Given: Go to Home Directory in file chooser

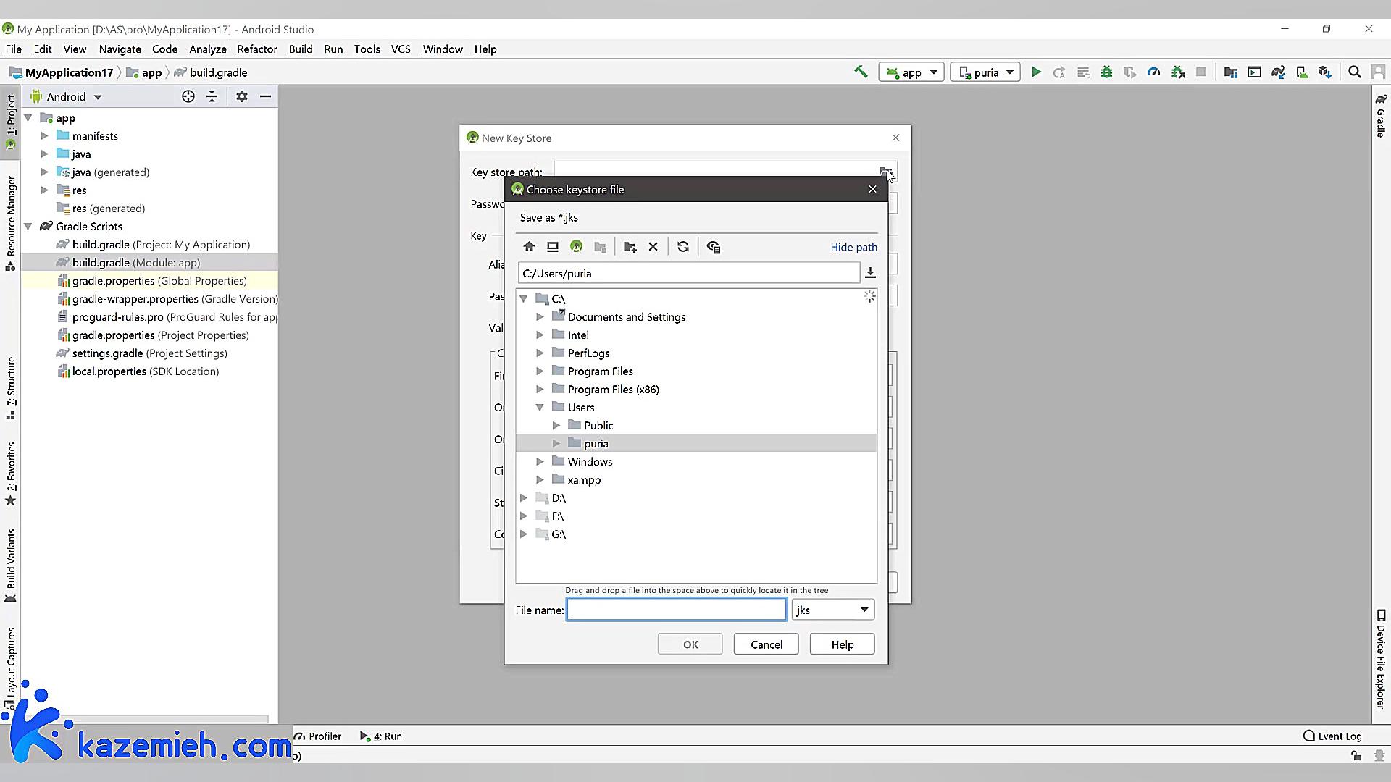Looking at the screenshot, I should coord(529,247).
